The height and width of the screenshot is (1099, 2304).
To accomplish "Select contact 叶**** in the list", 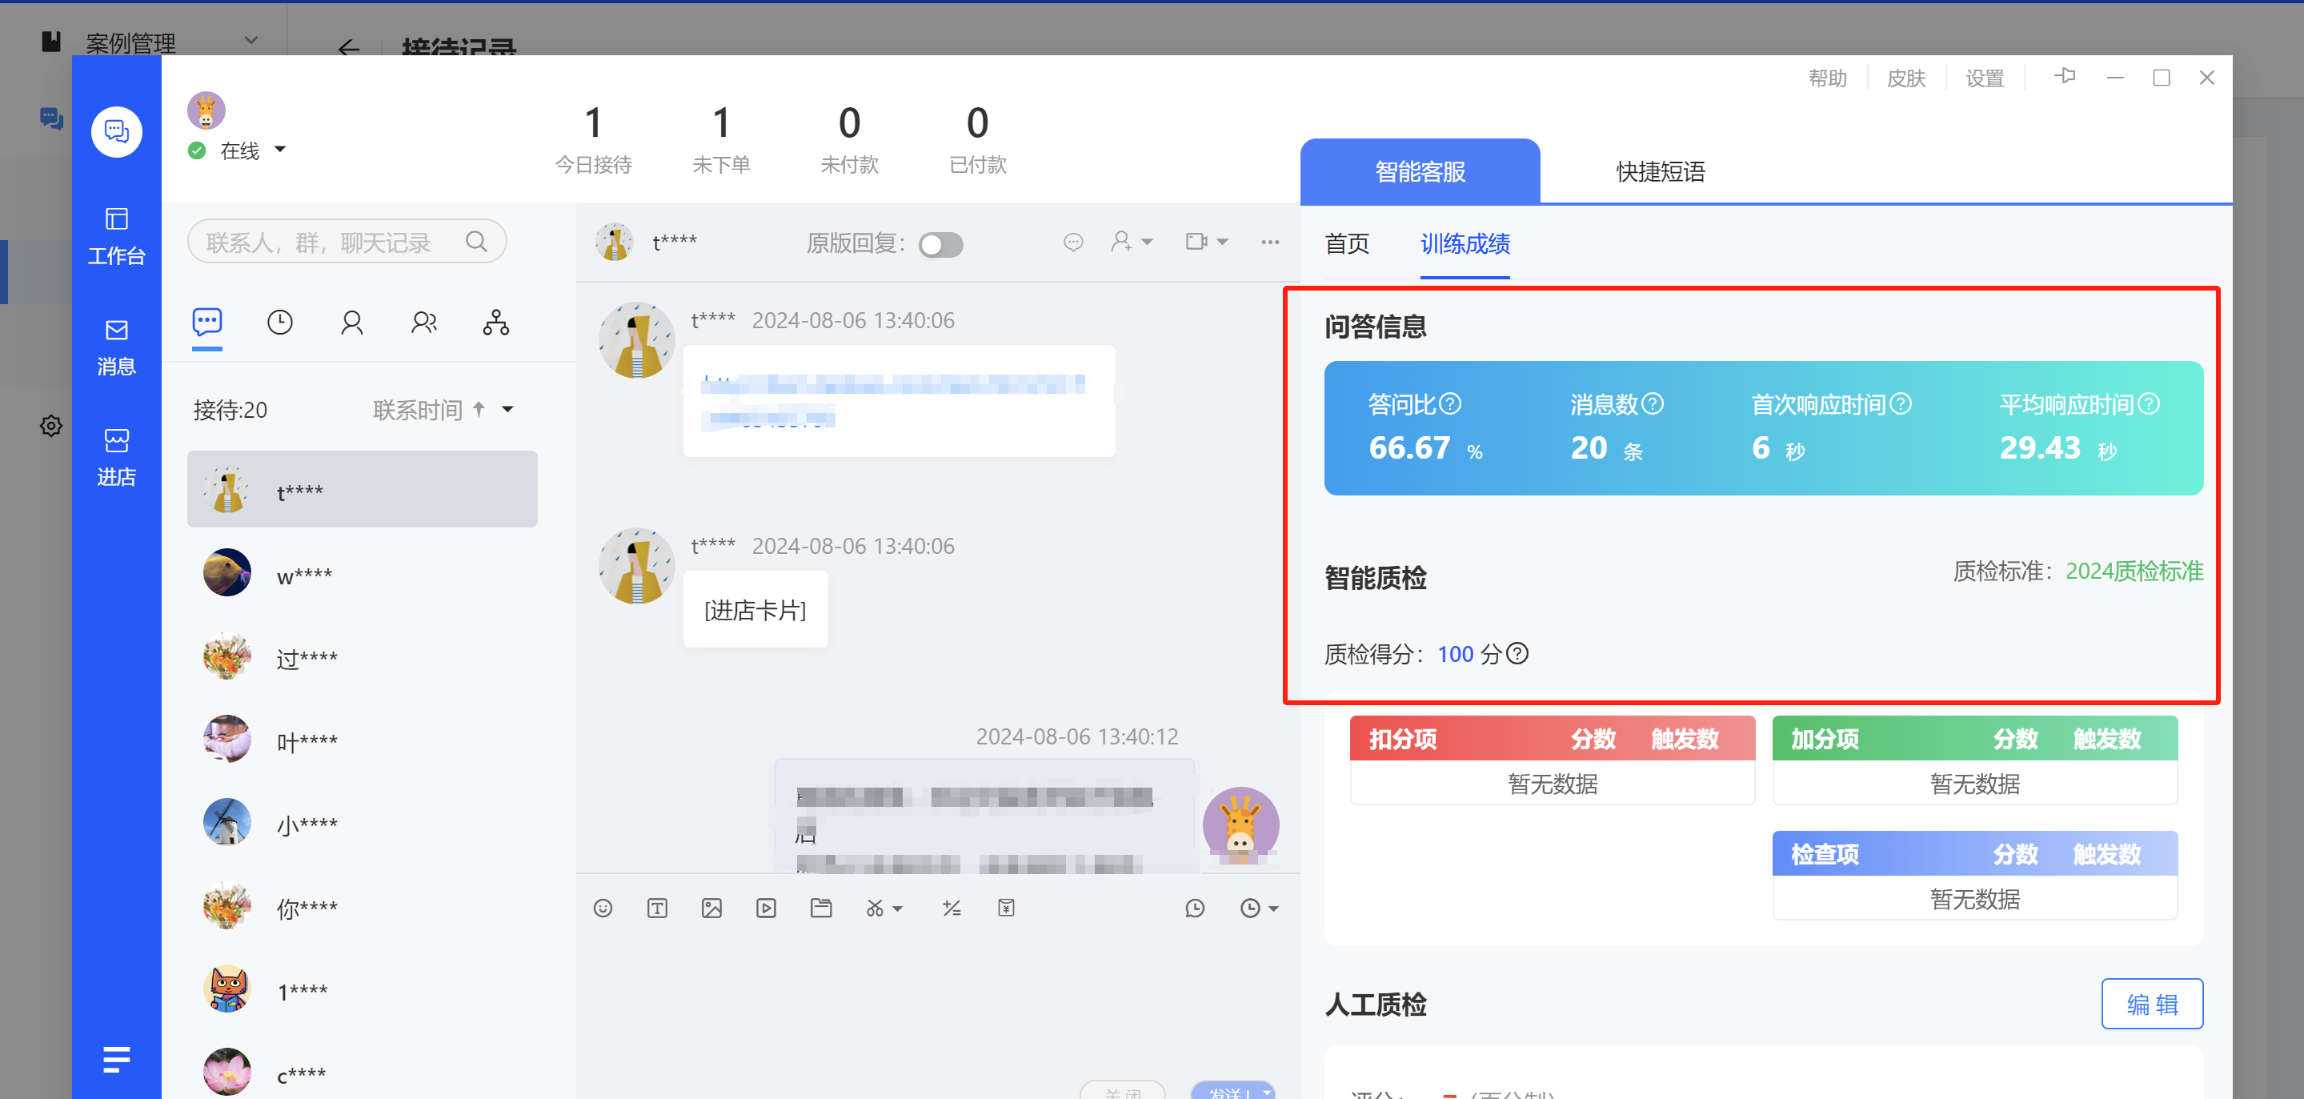I will pyautogui.click(x=363, y=740).
